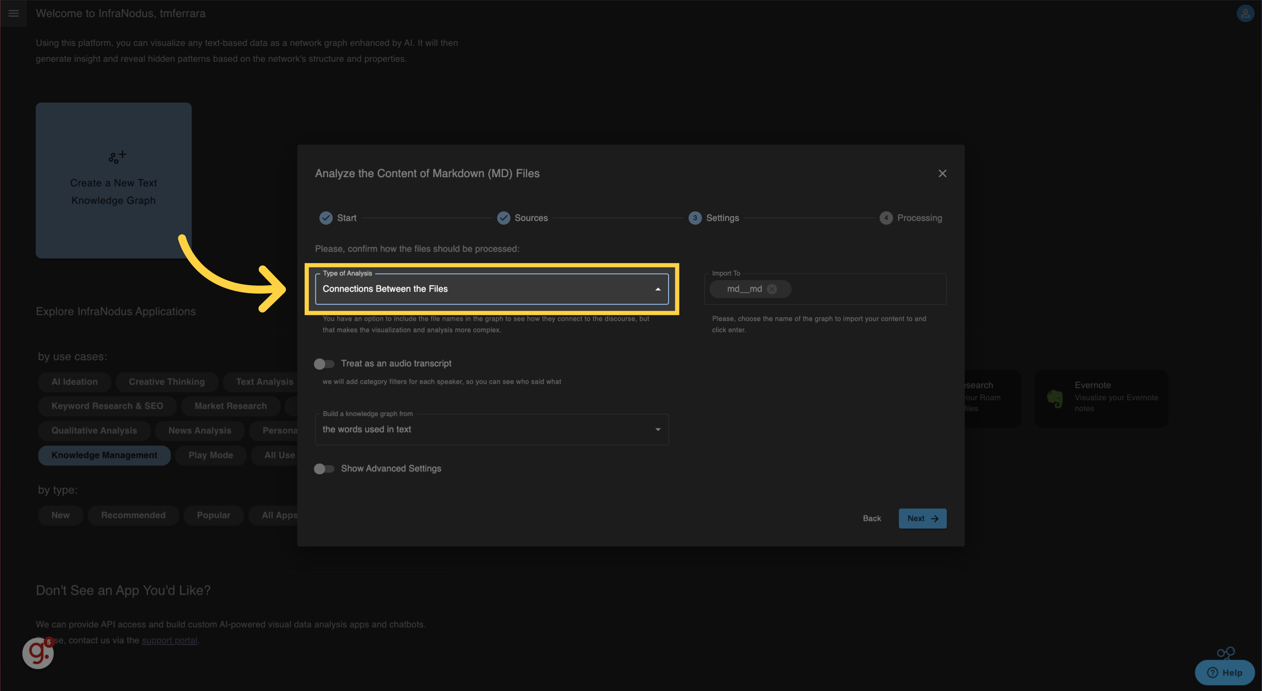This screenshot has height=691, width=1262.
Task: Enable Show Advanced Settings switch
Action: [324, 469]
